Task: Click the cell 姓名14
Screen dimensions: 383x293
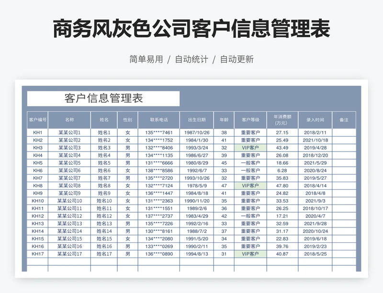Action: [x=104, y=231]
